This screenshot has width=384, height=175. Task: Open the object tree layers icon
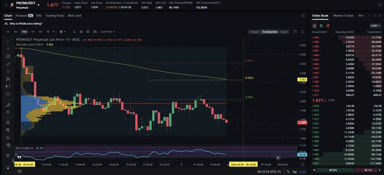[x=8, y=168]
